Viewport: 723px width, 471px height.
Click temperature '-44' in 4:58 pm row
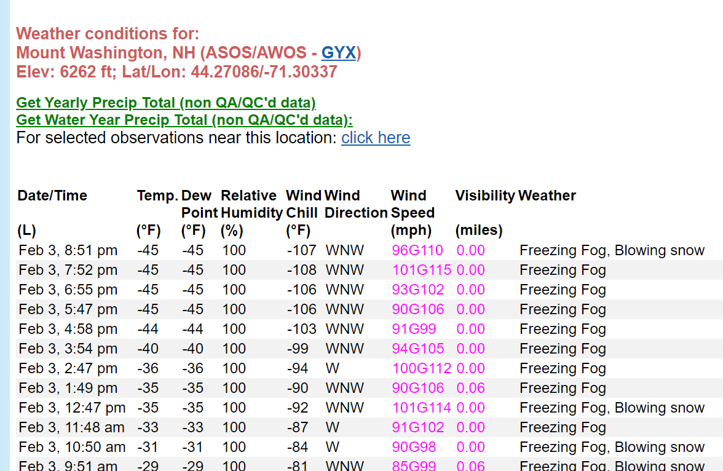[148, 329]
